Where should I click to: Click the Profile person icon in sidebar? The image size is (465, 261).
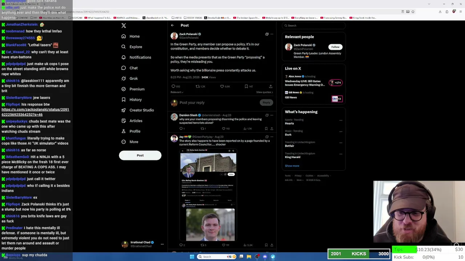point(124,131)
